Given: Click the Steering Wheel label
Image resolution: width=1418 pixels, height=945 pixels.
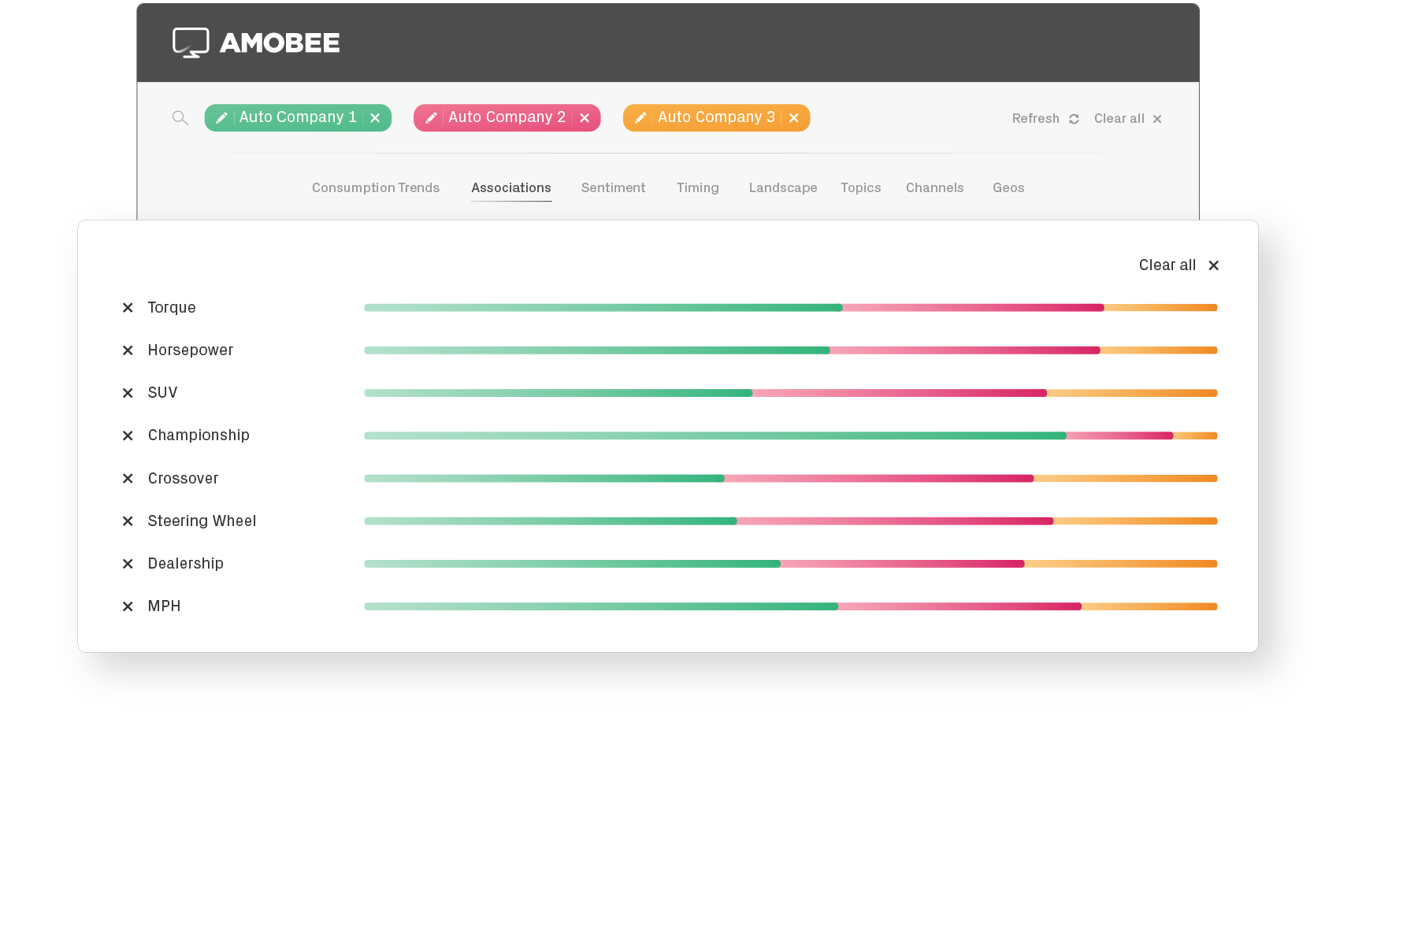Looking at the screenshot, I should point(202,521).
